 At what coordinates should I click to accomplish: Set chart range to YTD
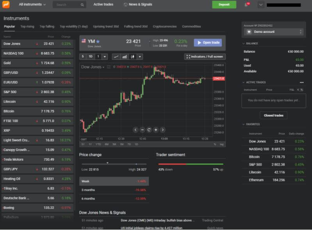[98, 144]
